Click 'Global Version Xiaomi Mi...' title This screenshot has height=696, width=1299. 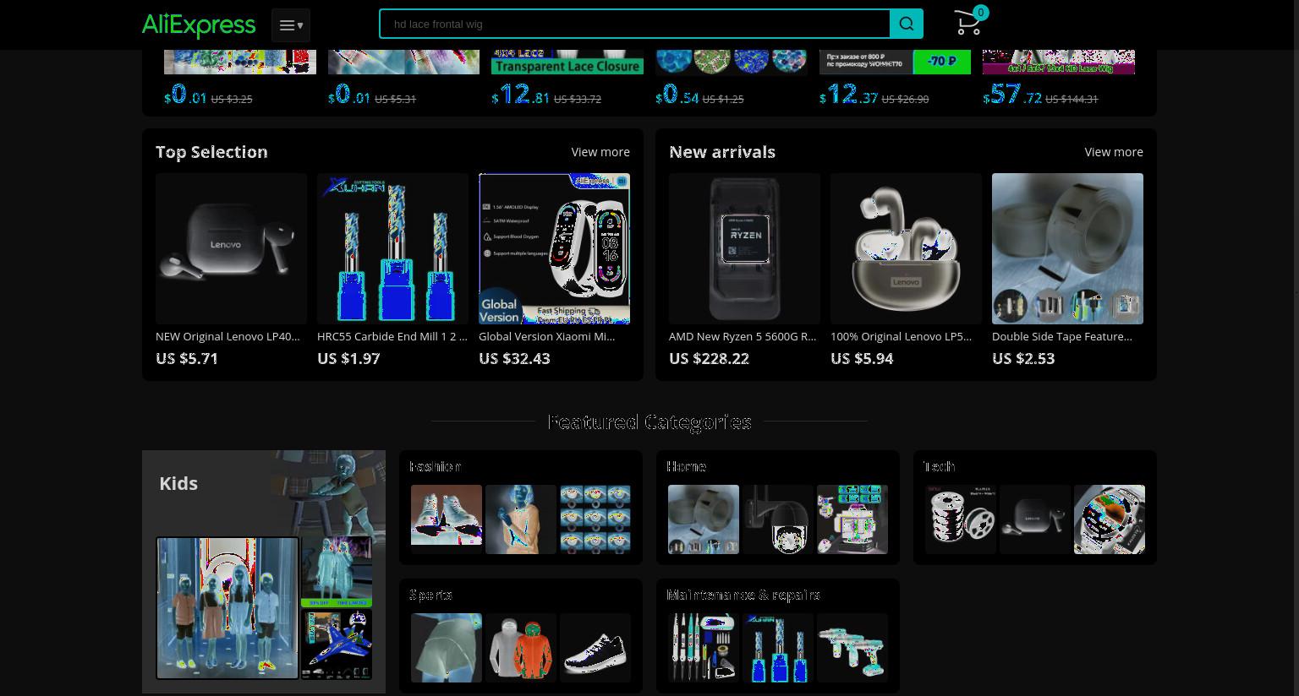546,336
